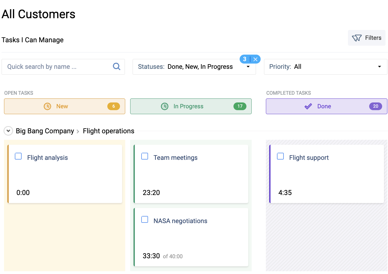Click the Filters button

point(366,38)
